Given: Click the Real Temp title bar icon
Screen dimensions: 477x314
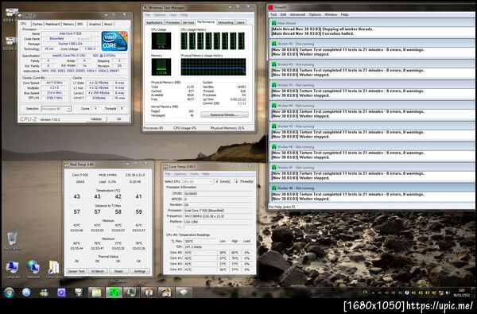Looking at the screenshot, I should click(66, 165).
